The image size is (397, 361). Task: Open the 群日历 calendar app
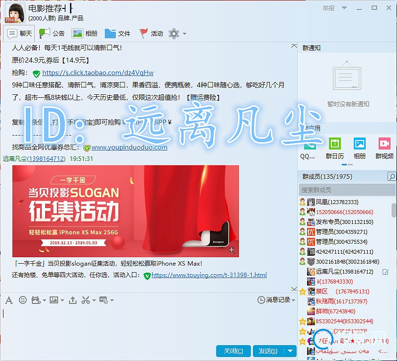(x=334, y=147)
